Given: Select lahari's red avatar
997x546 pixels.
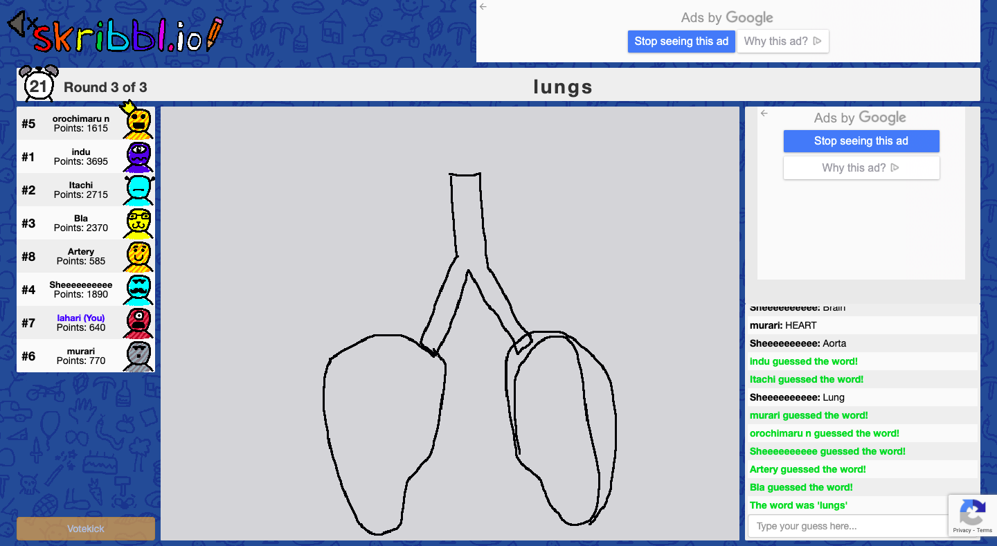Looking at the screenshot, I should click(138, 322).
